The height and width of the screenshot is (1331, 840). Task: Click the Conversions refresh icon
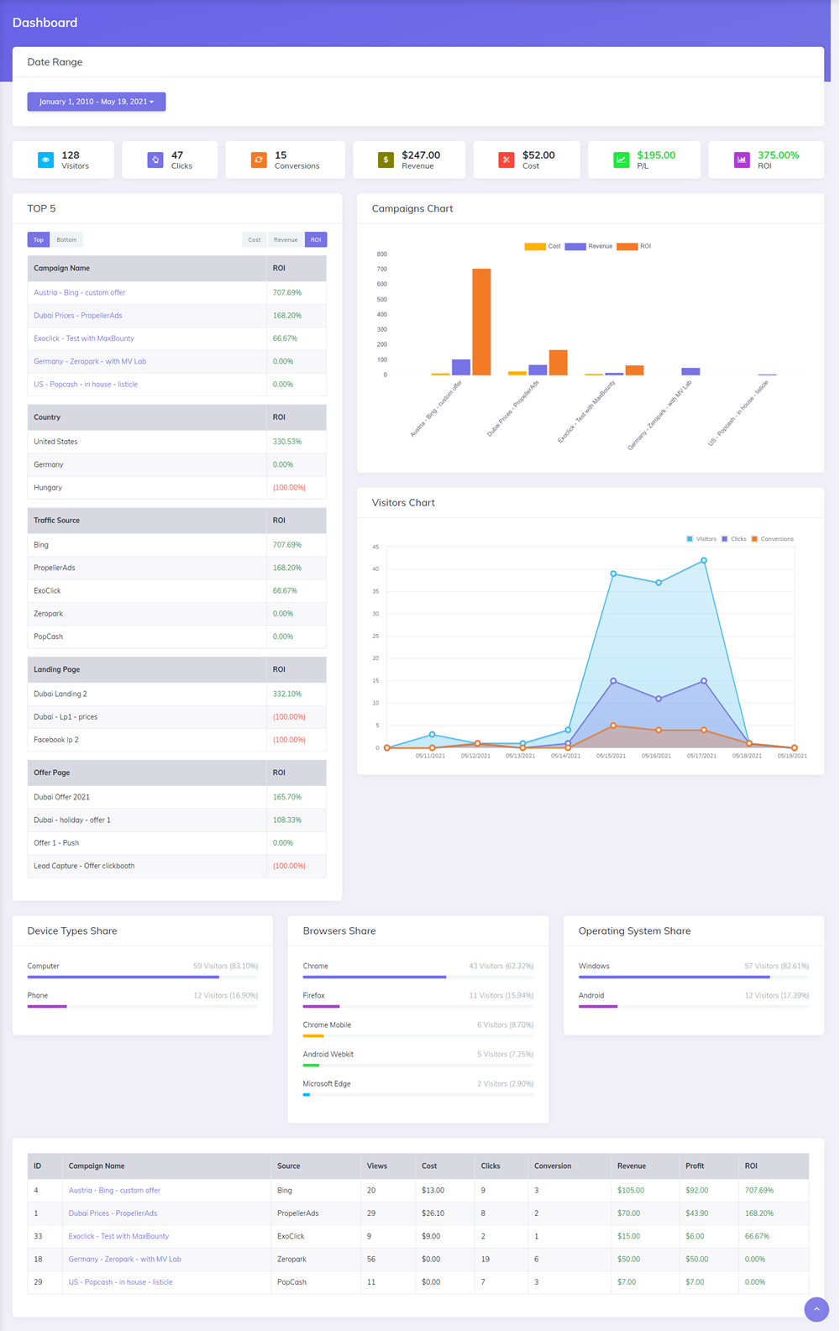[259, 160]
